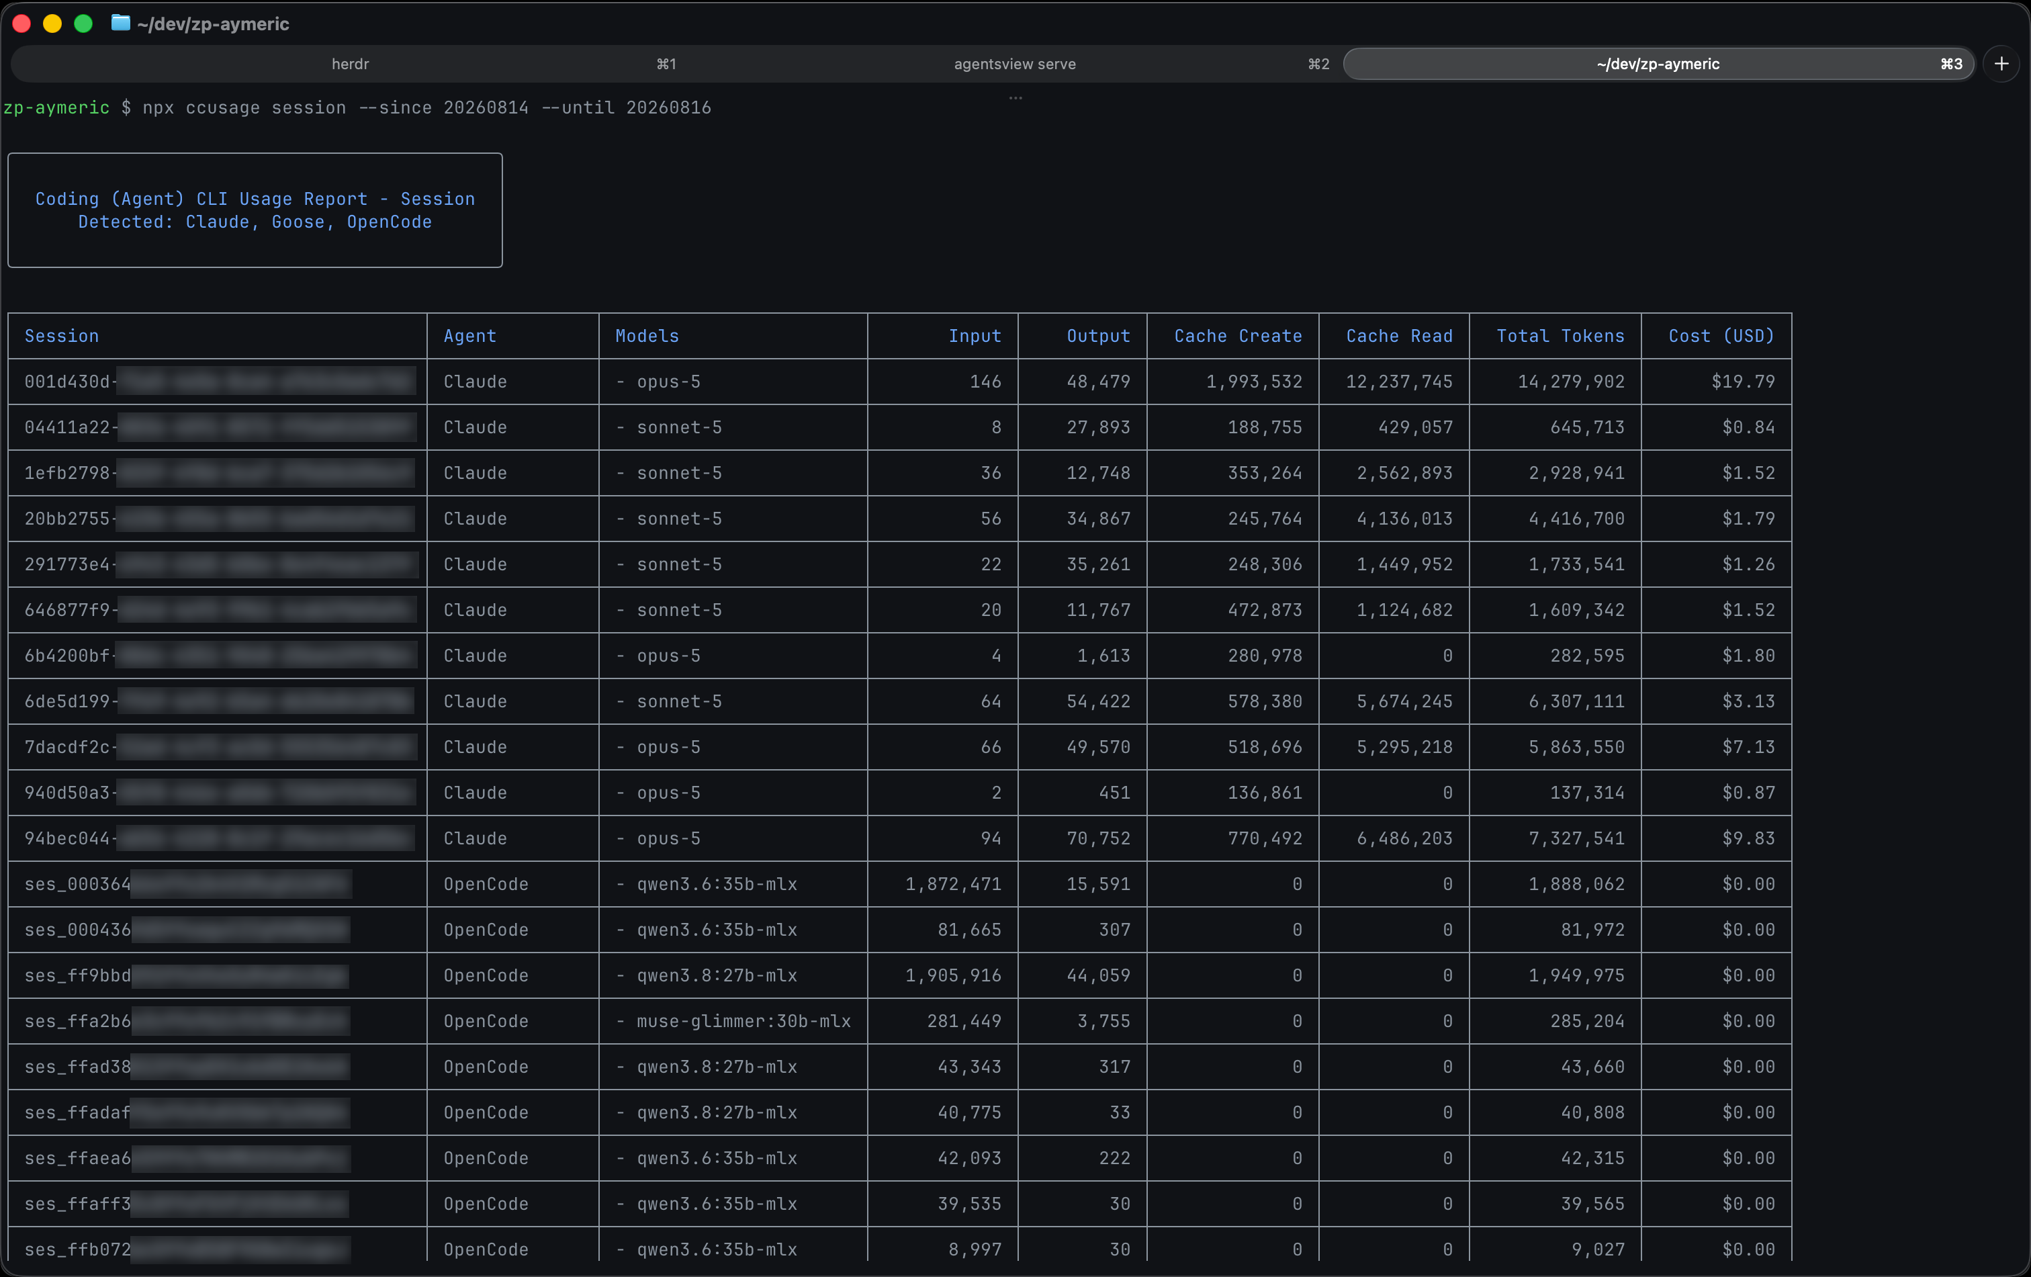The height and width of the screenshot is (1277, 2031).
Task: Click the Session column header
Action: [62, 336]
